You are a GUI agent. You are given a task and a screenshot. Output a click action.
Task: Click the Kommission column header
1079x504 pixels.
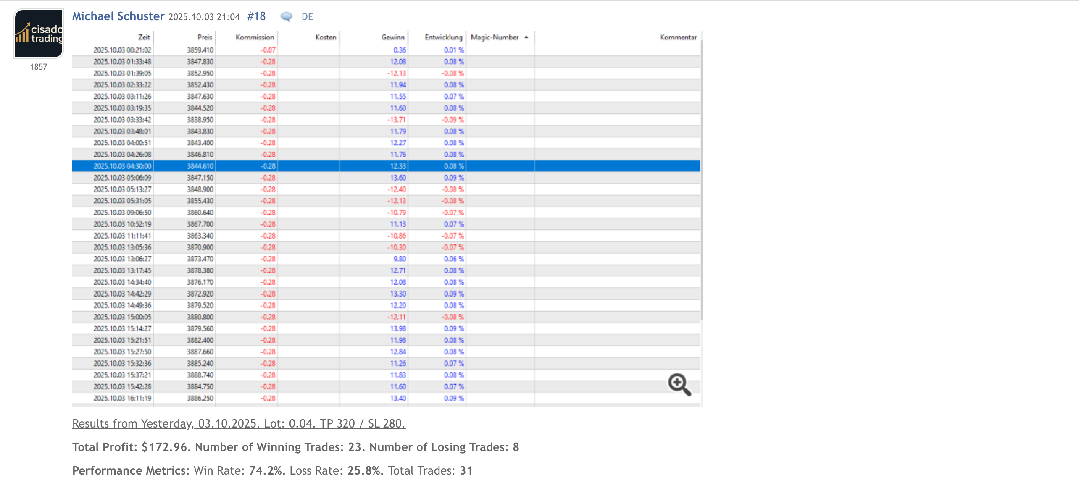[255, 37]
